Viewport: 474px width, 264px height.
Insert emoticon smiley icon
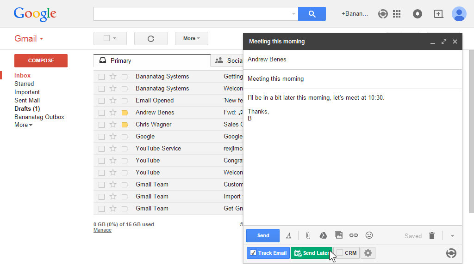point(369,235)
